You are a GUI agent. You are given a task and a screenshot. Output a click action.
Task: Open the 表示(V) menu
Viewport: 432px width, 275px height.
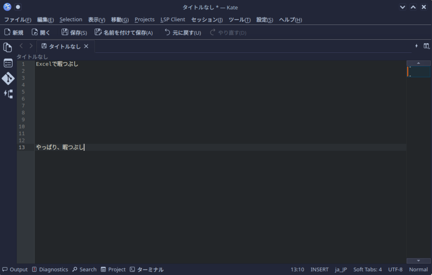pos(97,19)
